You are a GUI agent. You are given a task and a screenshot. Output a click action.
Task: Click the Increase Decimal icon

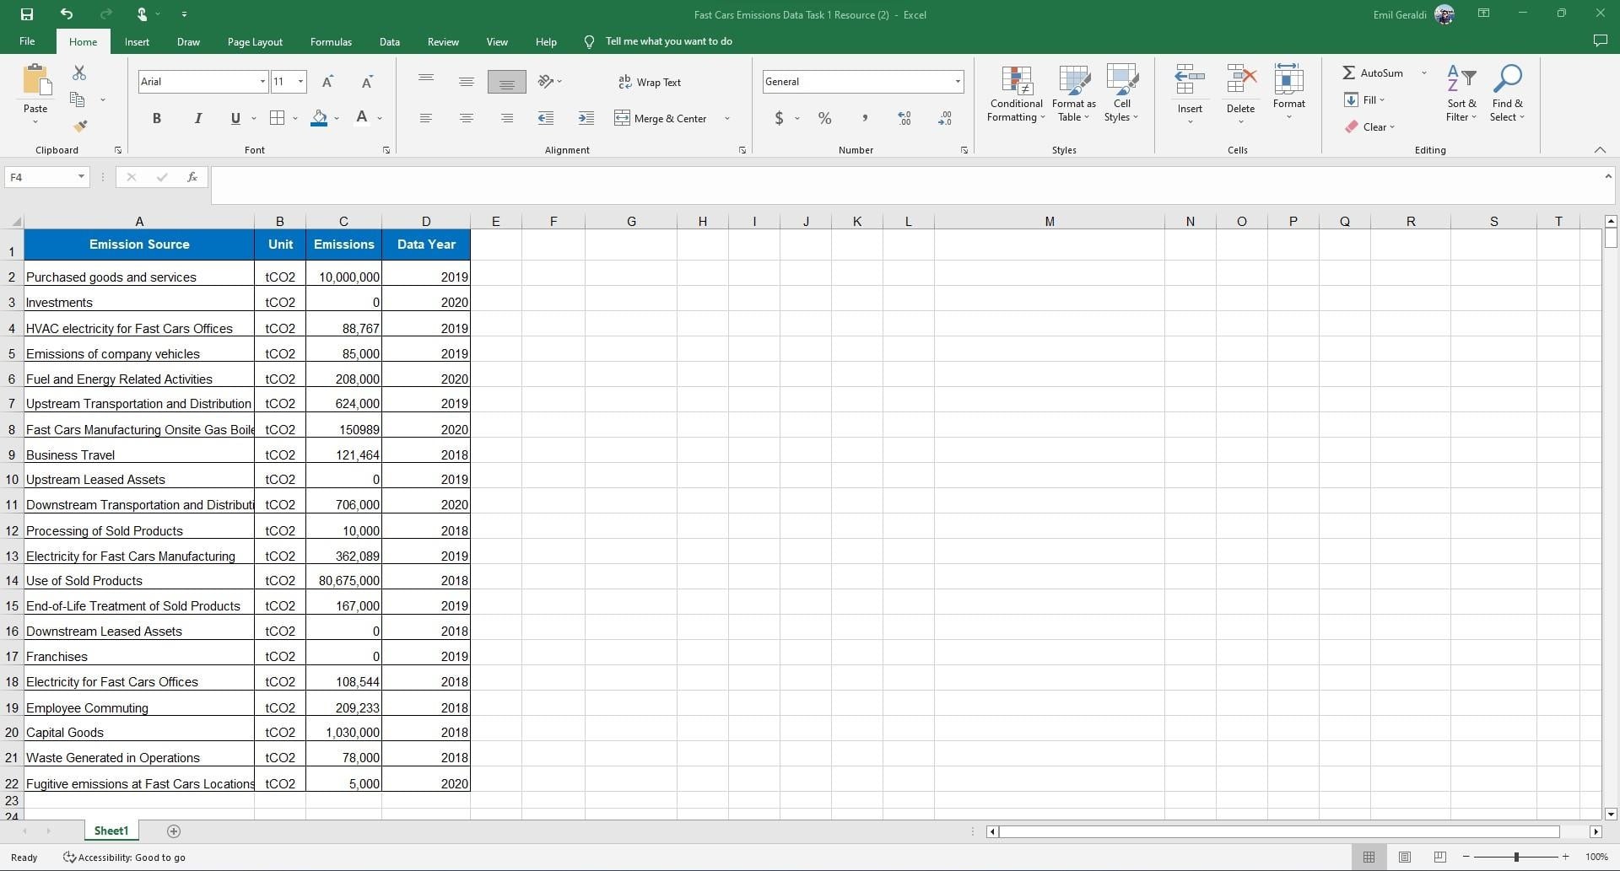tap(904, 118)
